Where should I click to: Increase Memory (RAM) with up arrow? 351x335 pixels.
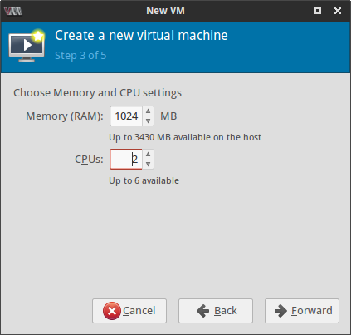[x=148, y=111]
